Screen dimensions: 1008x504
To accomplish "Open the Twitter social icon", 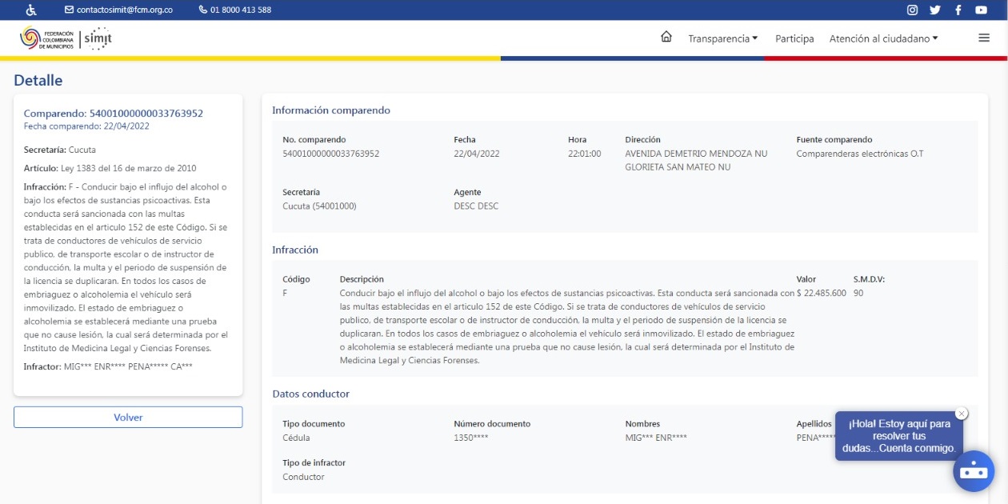I will pyautogui.click(x=934, y=10).
